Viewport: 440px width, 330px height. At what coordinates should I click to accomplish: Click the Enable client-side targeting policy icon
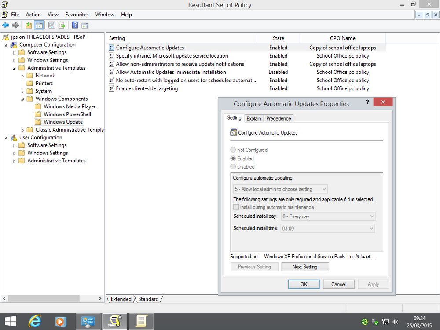[111, 89]
